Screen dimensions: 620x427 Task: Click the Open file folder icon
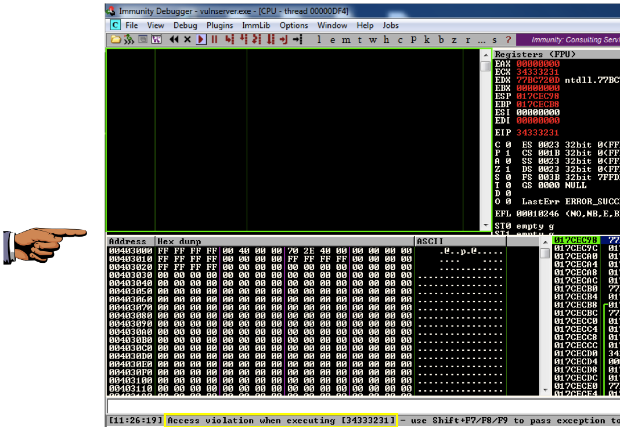[x=116, y=39]
